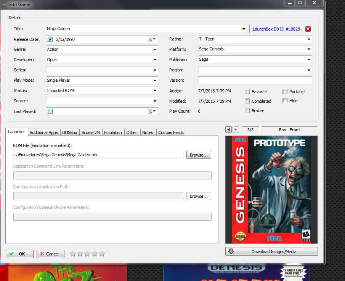Click the 3/3 image counter
The width and height of the screenshot is (345, 281).
250,130
